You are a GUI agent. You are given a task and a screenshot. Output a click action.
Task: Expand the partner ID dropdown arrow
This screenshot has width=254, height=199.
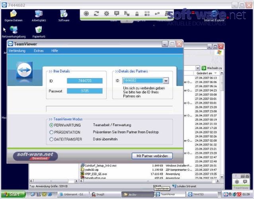point(166,81)
